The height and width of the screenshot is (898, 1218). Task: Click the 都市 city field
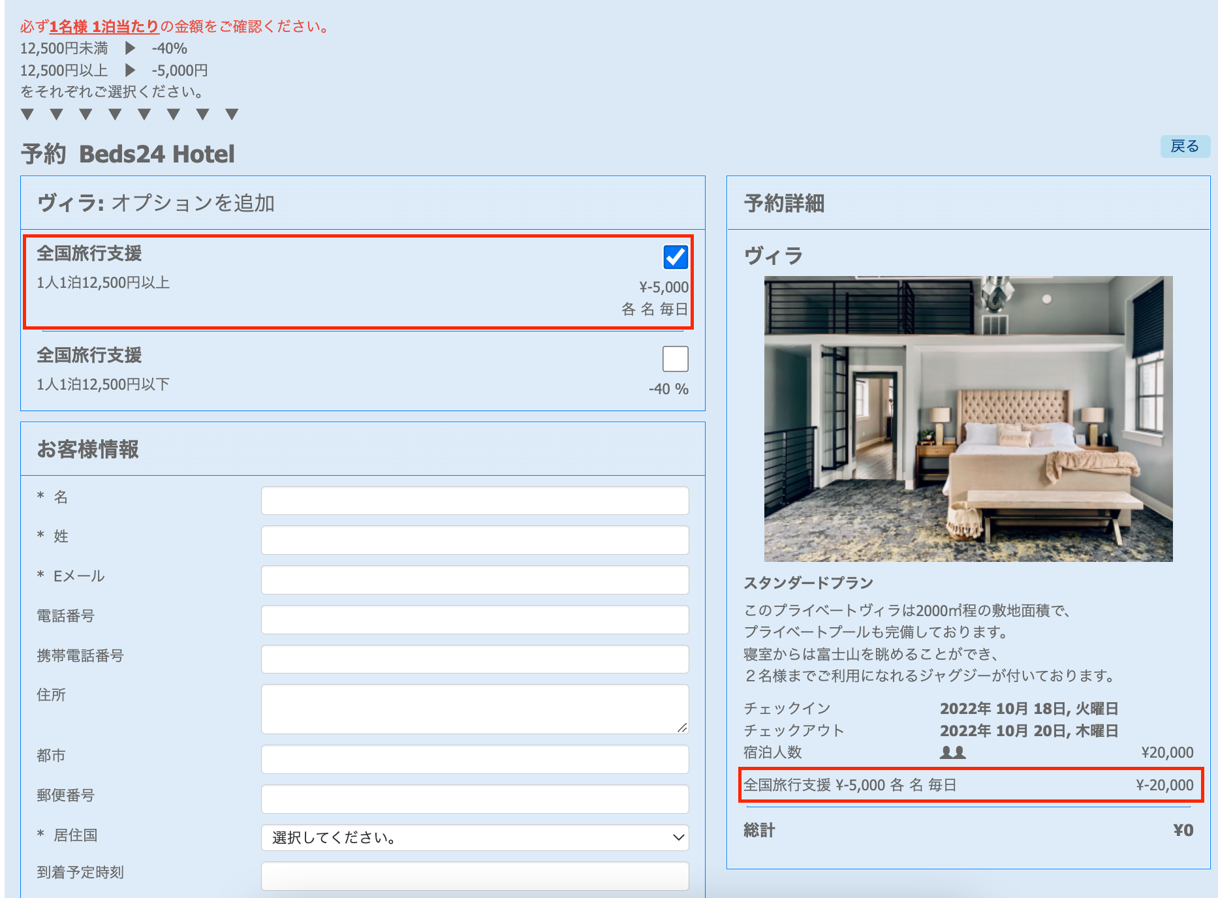[475, 759]
